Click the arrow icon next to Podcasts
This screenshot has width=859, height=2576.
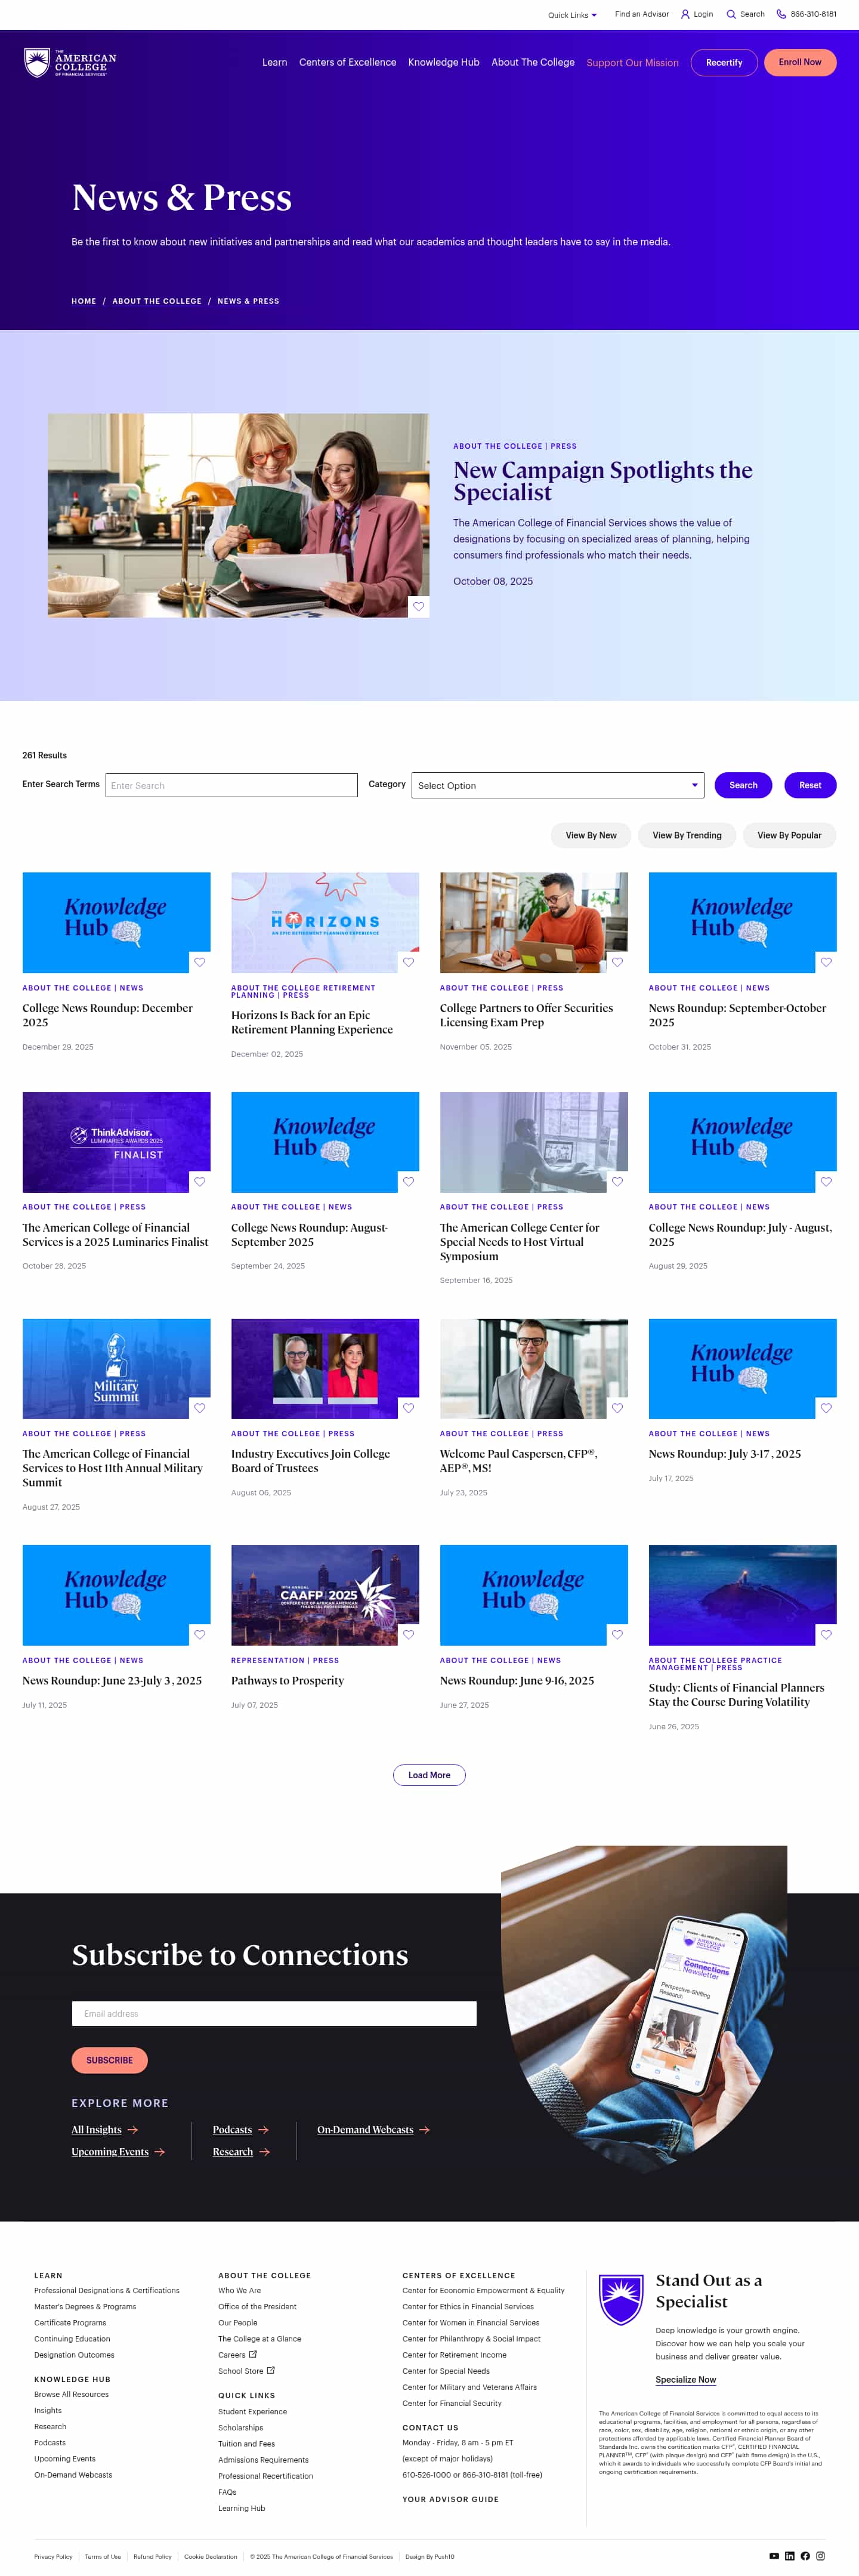[x=263, y=2130]
